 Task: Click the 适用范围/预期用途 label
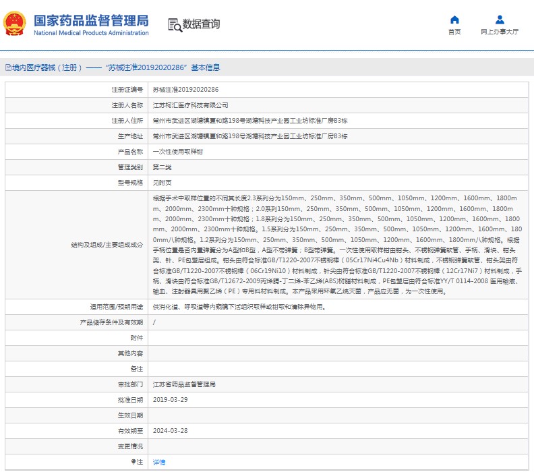tap(117, 307)
